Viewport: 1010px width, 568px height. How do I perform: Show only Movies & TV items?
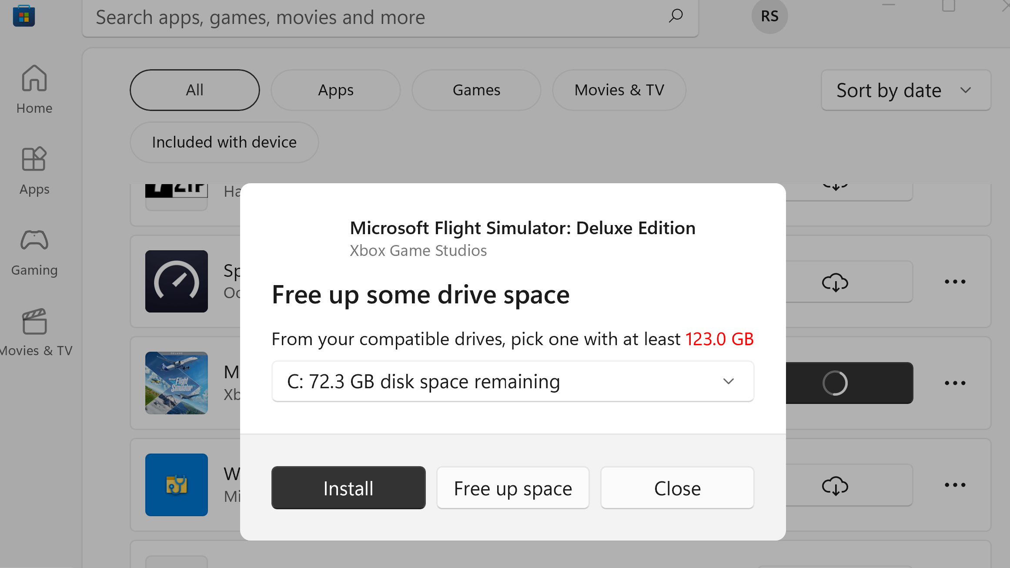click(x=619, y=90)
